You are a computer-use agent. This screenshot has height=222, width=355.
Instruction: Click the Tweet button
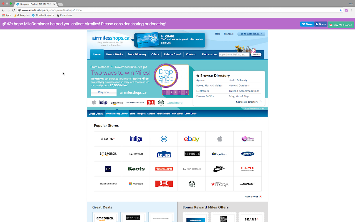click(307, 24)
